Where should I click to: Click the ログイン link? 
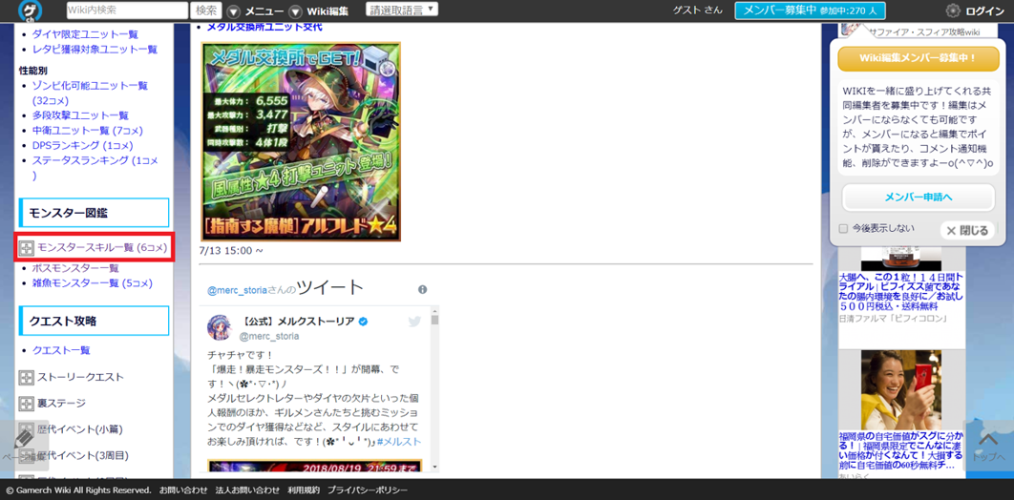[x=985, y=11]
